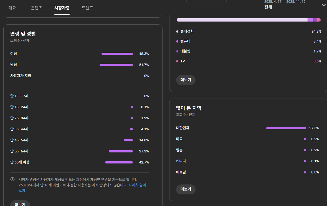The width and height of the screenshot is (327, 206).
Task: Click the info icon beside age note
Action: click(x=12, y=179)
